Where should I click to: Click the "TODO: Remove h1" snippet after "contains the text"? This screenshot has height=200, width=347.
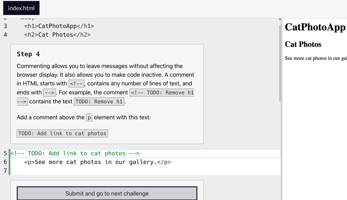(x=99, y=102)
